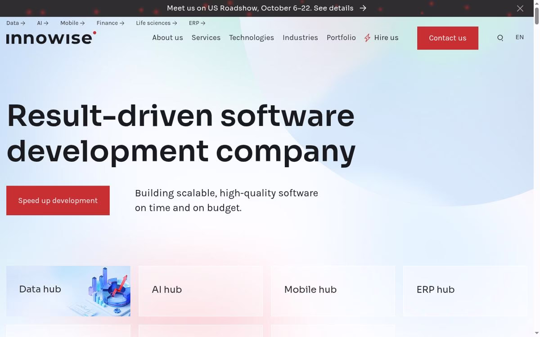Open the Mobile hub card

tap(333, 291)
